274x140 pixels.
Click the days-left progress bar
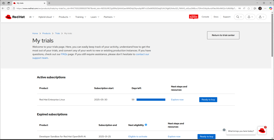click(151, 99)
